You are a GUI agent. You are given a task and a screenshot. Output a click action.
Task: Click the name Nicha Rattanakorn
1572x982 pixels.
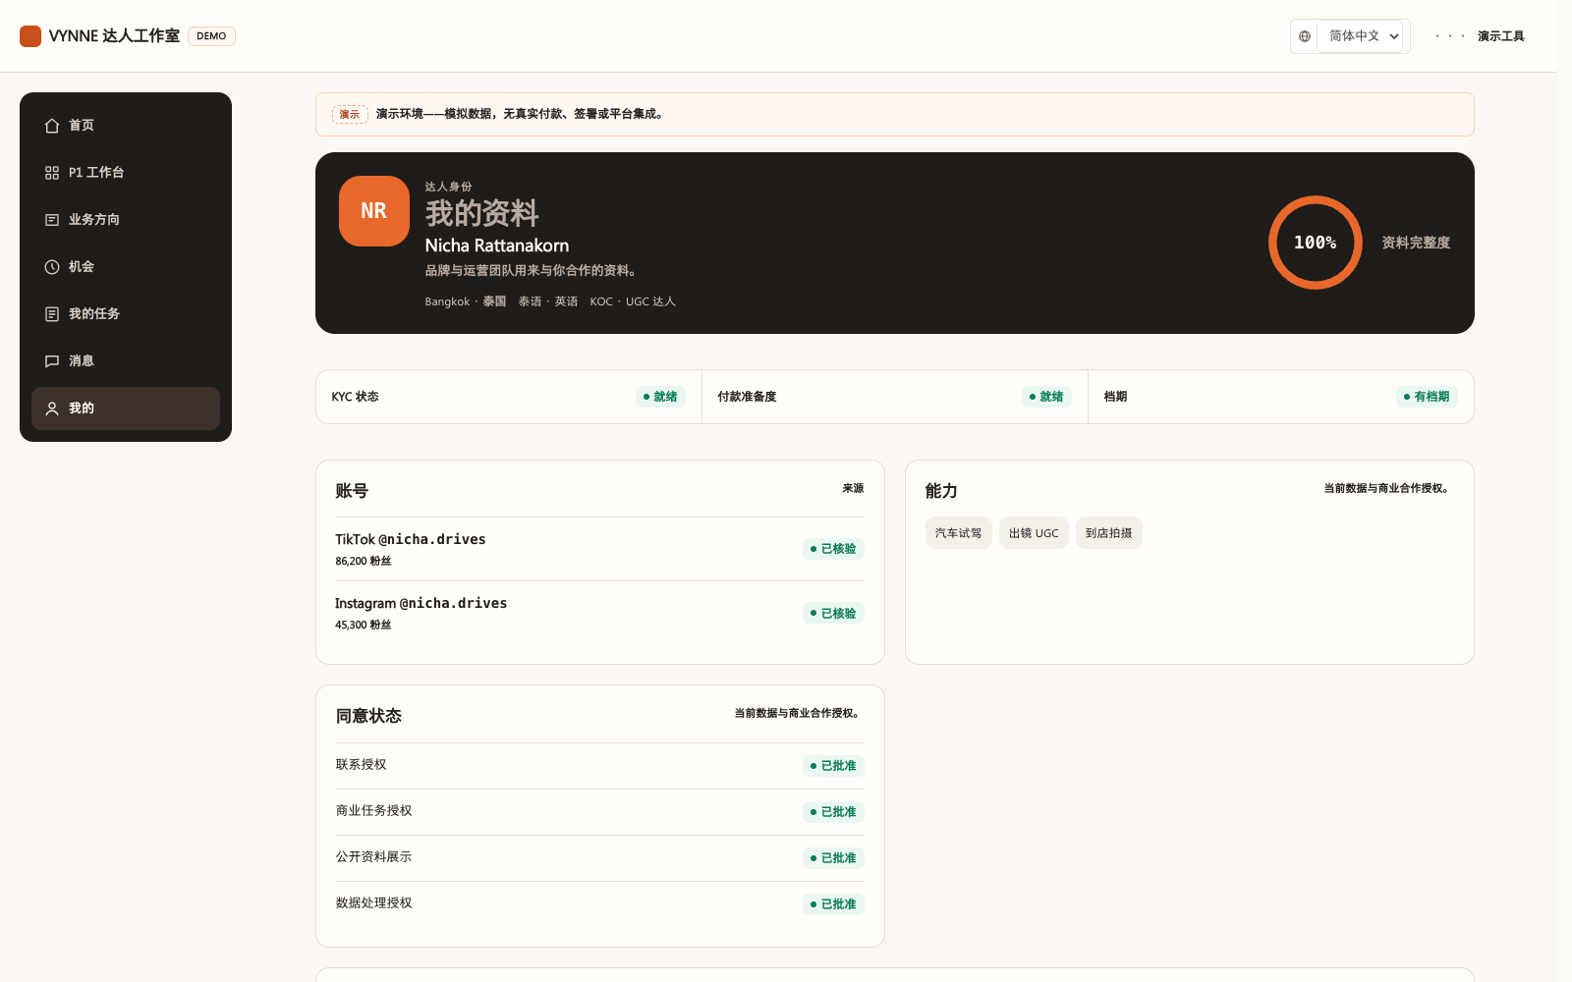496,245
